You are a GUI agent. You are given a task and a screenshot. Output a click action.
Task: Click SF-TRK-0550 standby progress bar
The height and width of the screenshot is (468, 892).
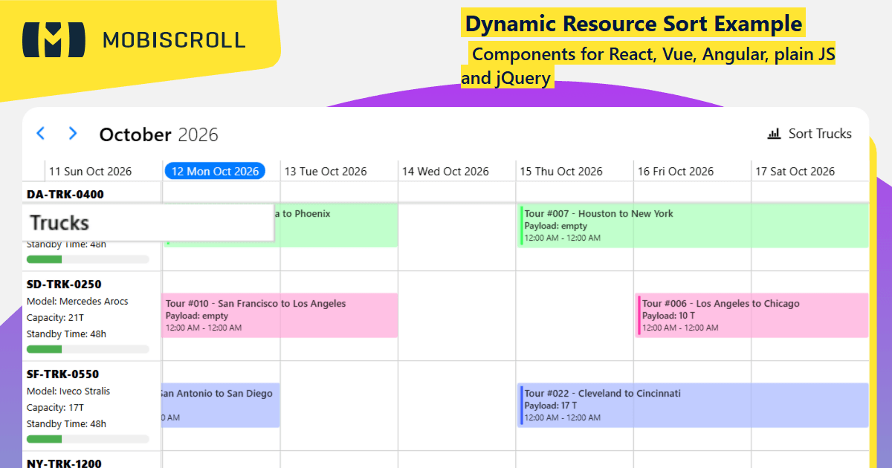tap(88, 439)
